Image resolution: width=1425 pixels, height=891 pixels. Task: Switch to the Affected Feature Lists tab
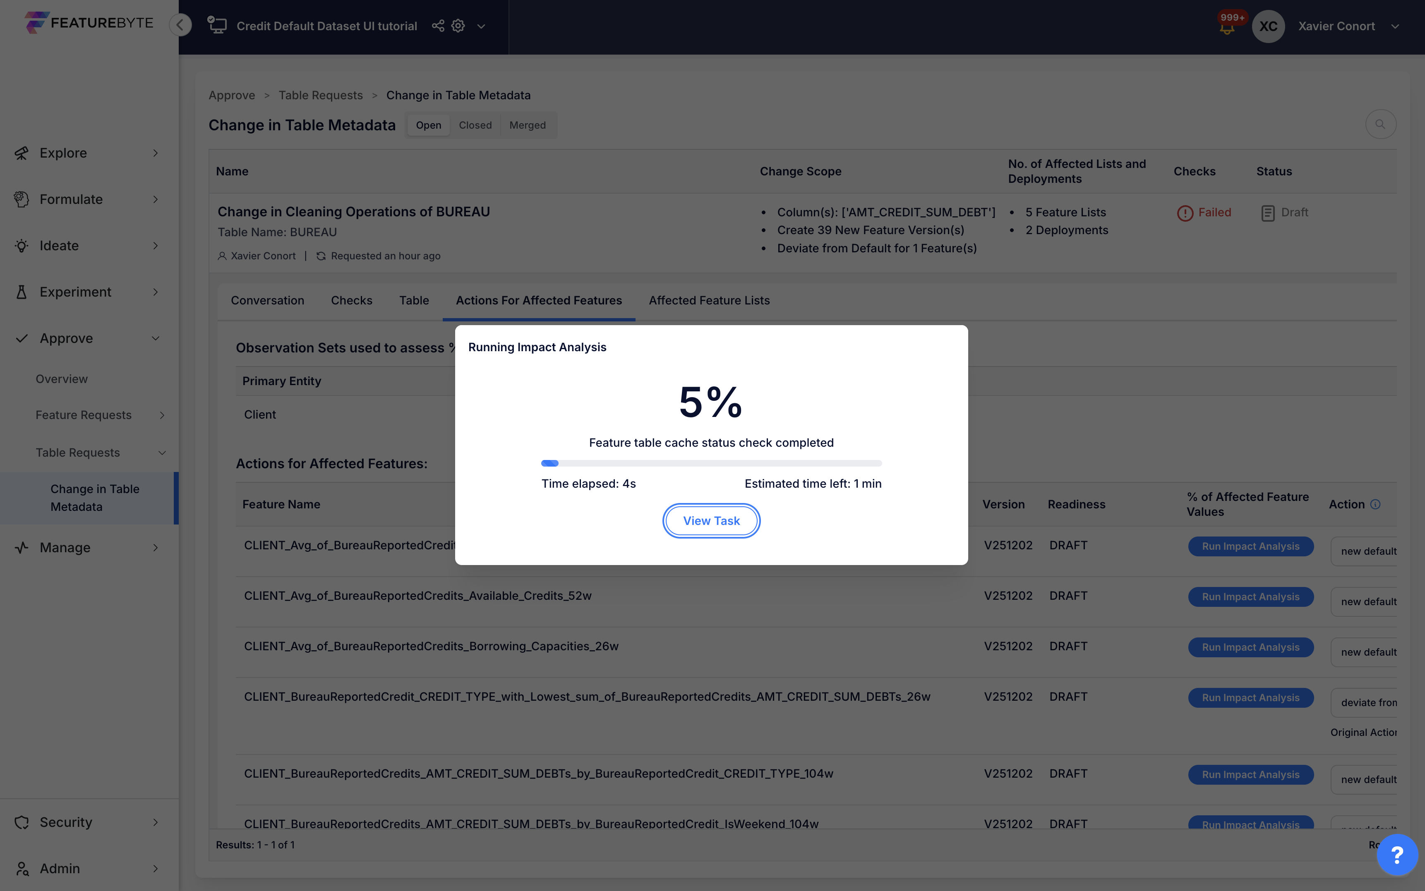click(709, 301)
